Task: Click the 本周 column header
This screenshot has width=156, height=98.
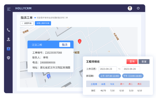Action: tap(103, 84)
